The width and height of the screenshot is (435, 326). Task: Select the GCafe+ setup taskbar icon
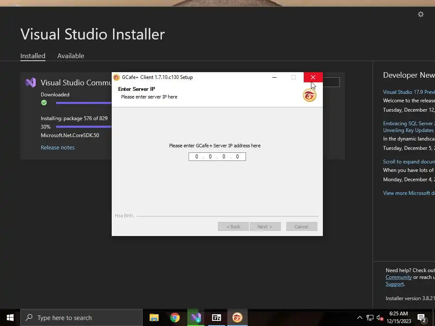coord(237,318)
